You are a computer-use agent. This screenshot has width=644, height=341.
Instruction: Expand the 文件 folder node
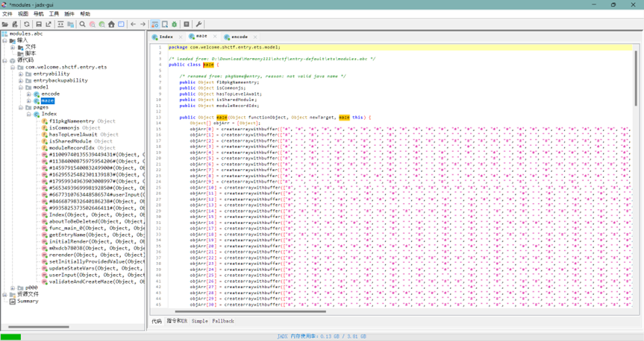coord(13,47)
